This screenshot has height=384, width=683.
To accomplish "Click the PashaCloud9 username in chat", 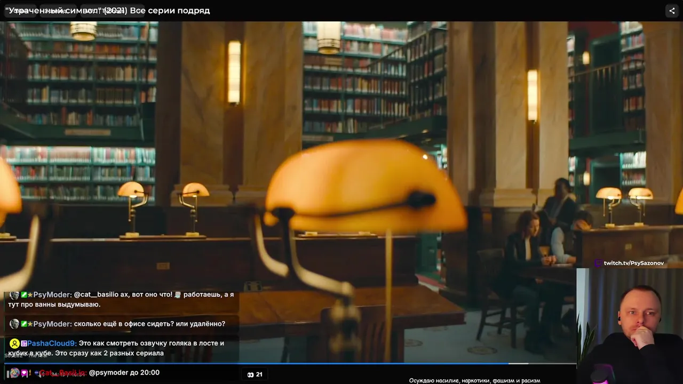I will coord(52,343).
